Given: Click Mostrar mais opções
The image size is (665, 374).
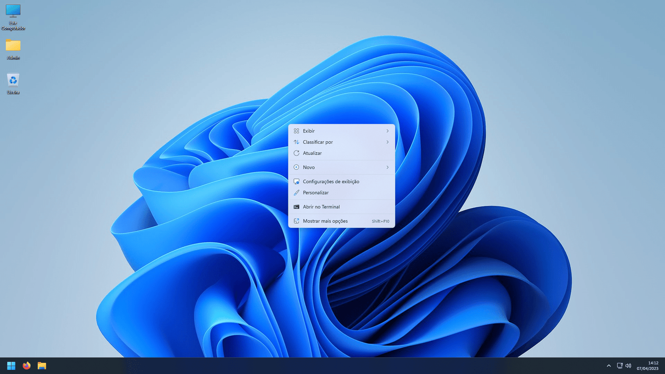Looking at the screenshot, I should [x=342, y=221].
